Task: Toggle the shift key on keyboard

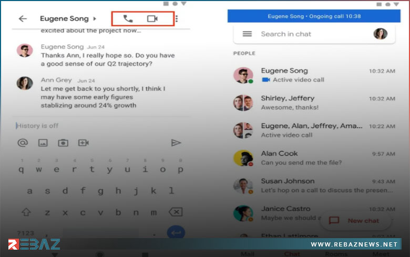Action: pos(25,212)
